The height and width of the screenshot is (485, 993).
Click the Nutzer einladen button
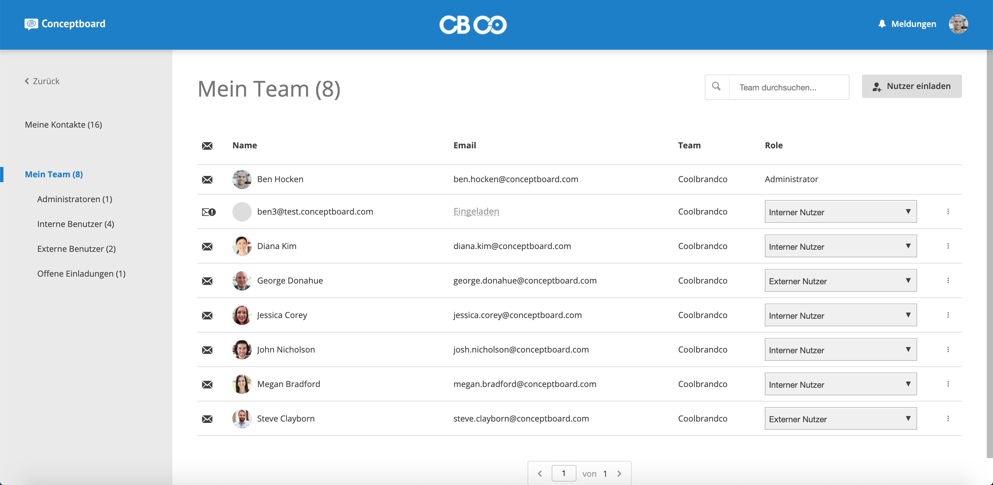pos(911,86)
